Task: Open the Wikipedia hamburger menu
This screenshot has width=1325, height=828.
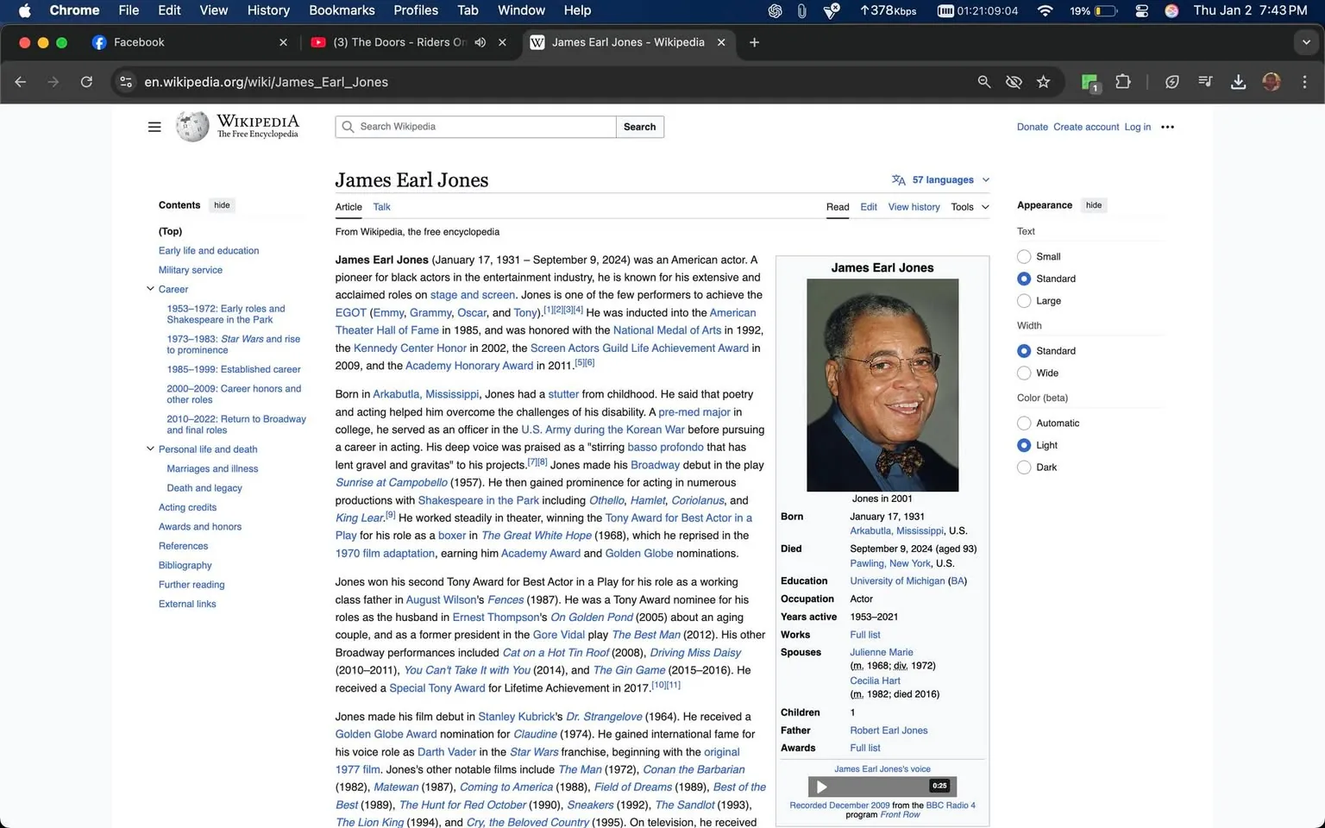Action: click(x=154, y=126)
